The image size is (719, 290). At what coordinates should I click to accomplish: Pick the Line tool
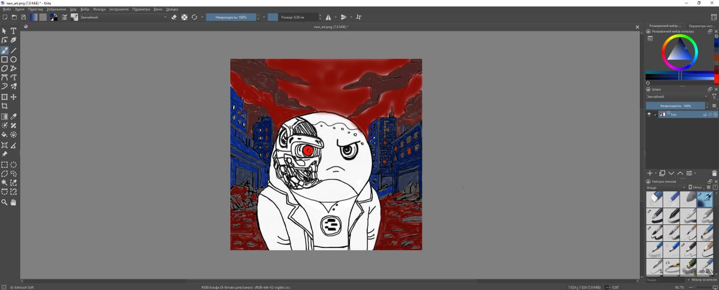13,51
